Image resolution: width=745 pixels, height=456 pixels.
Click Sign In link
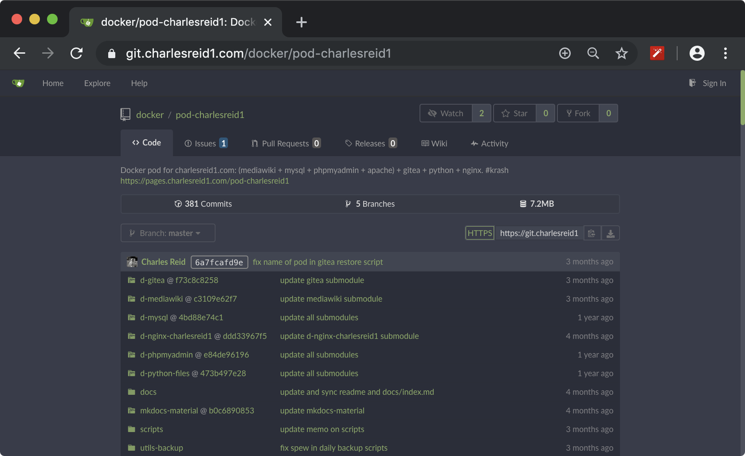click(x=708, y=83)
